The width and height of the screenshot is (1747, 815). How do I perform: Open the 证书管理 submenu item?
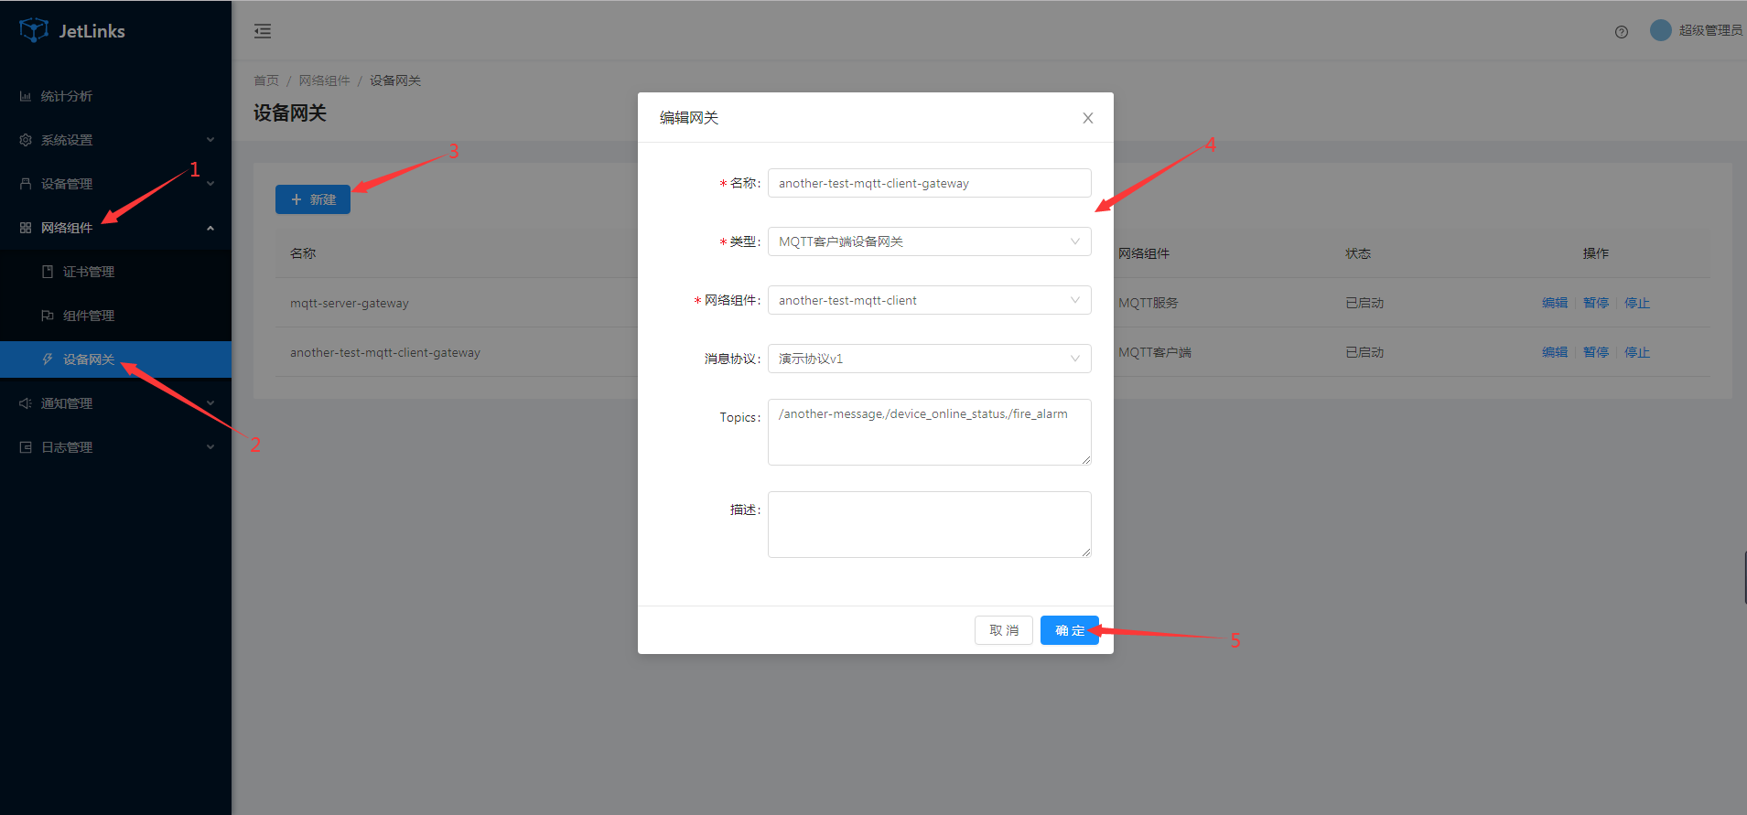coord(89,272)
